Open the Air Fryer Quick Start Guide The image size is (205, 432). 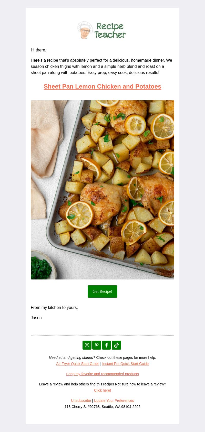click(x=78, y=364)
